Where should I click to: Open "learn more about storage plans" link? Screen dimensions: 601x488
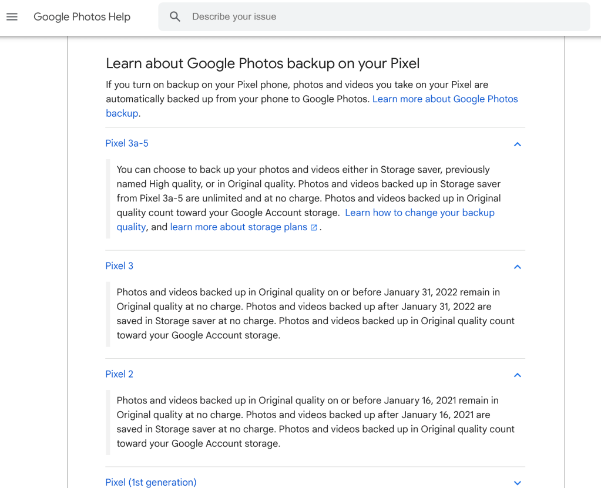coord(239,227)
